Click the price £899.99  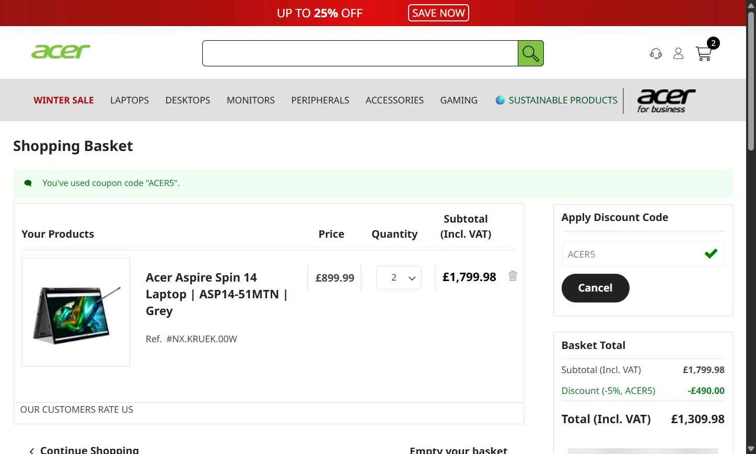335,278
